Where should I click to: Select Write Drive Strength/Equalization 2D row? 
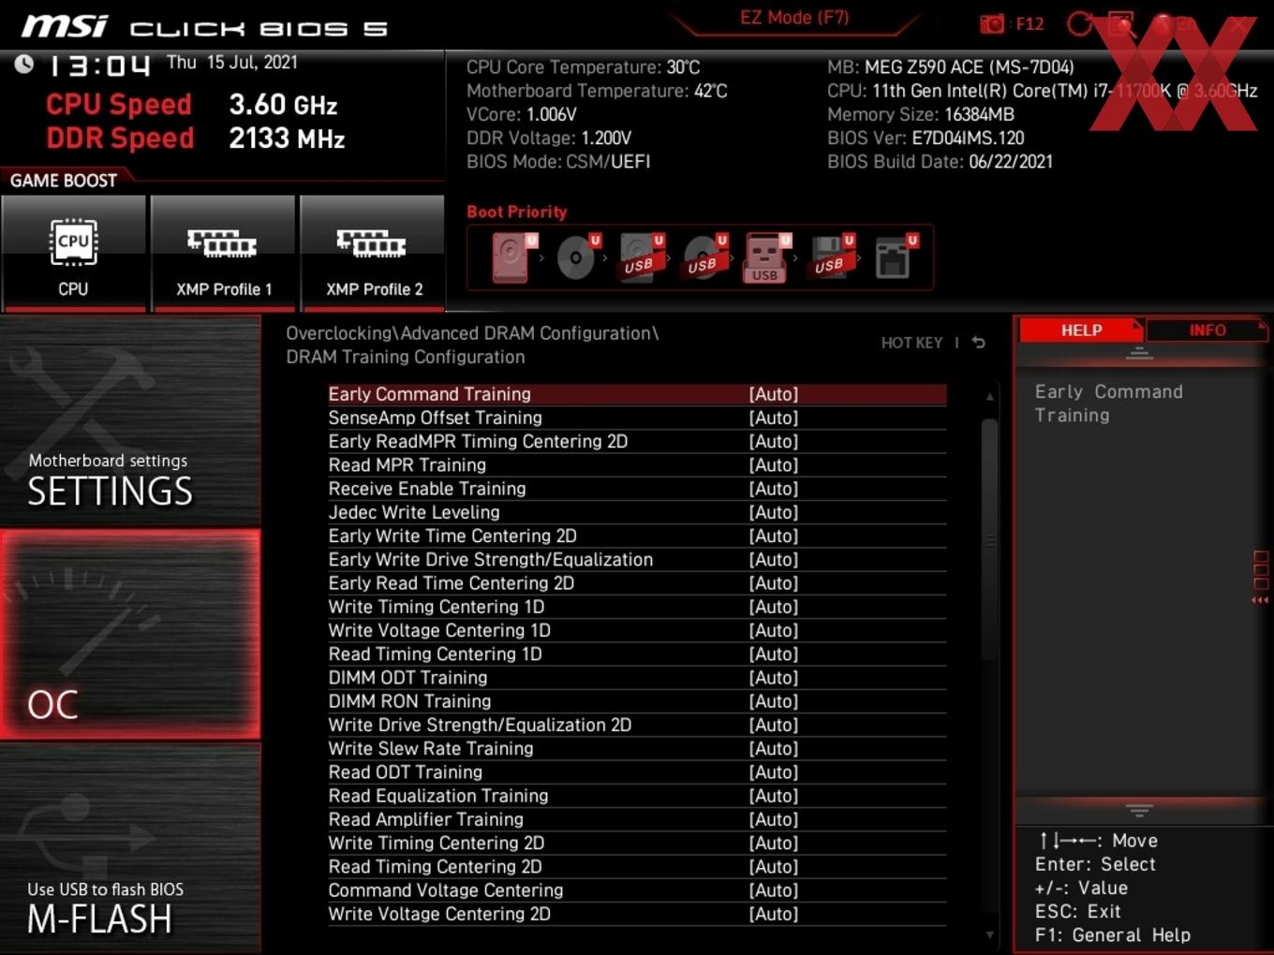pyautogui.click(x=637, y=726)
